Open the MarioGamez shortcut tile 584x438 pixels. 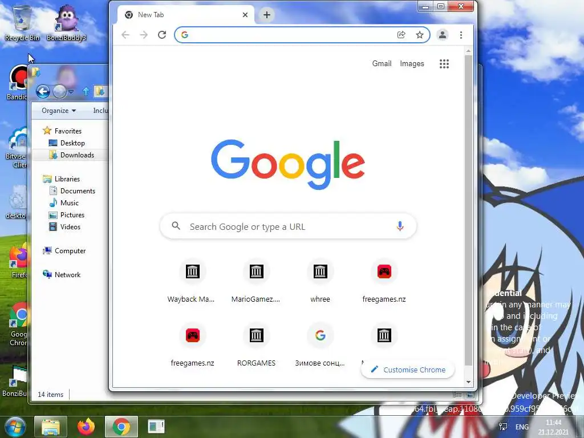(256, 282)
